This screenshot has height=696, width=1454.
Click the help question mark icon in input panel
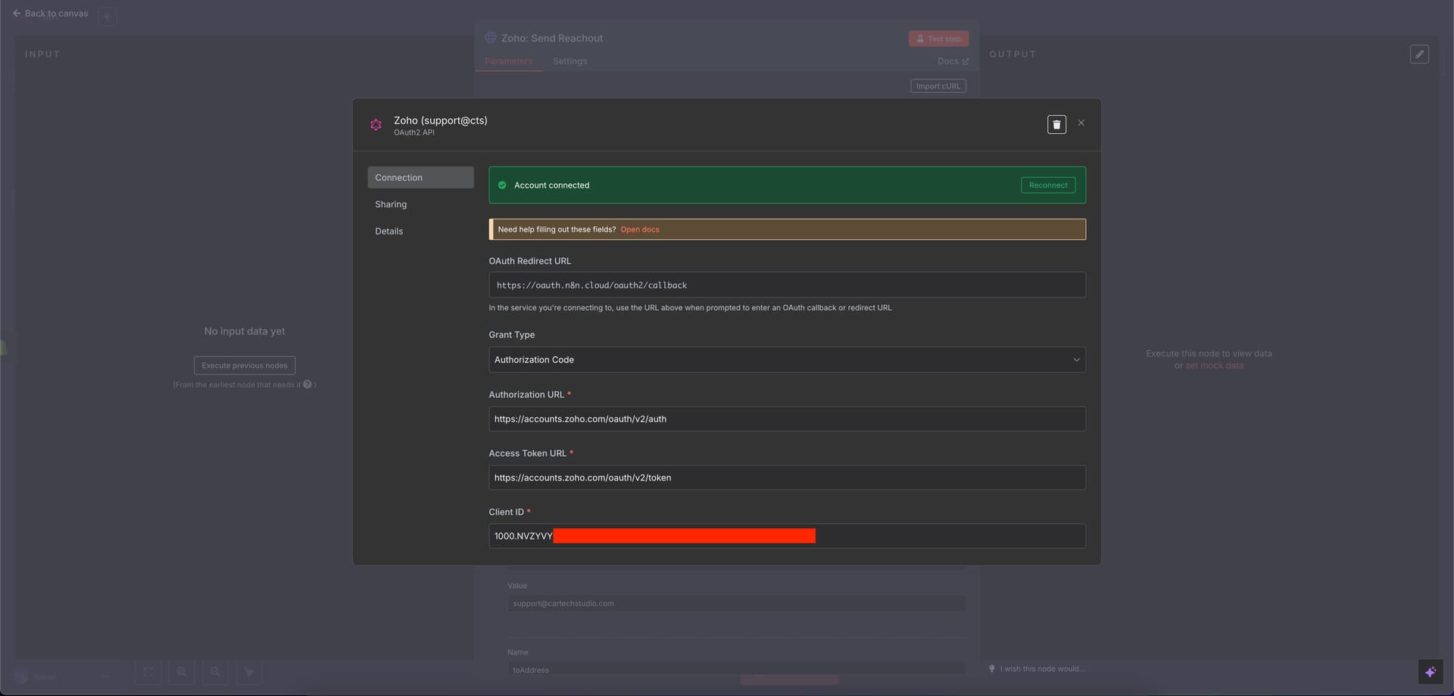(x=307, y=384)
